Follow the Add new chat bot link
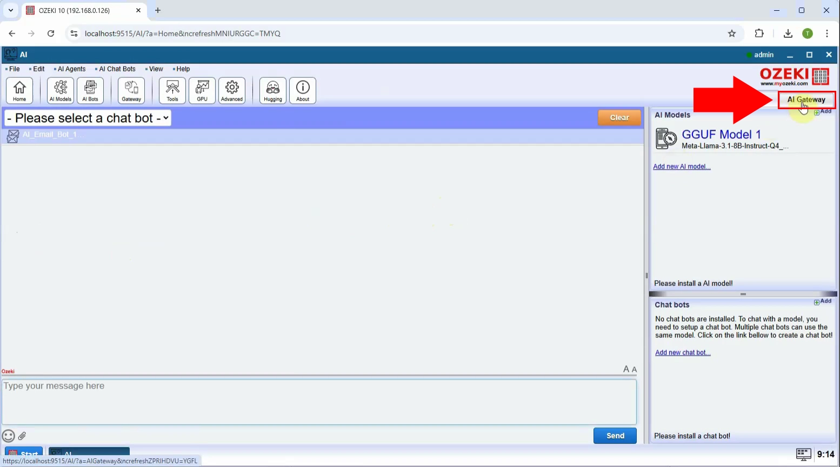The height and width of the screenshot is (467, 840). [x=683, y=352]
